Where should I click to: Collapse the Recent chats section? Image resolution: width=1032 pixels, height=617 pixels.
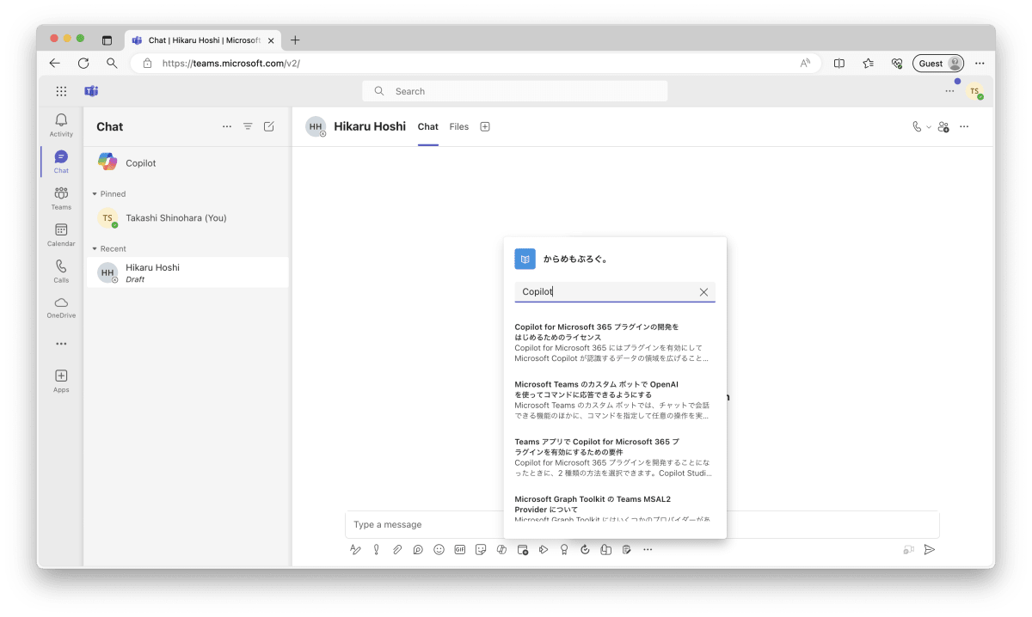(x=95, y=249)
